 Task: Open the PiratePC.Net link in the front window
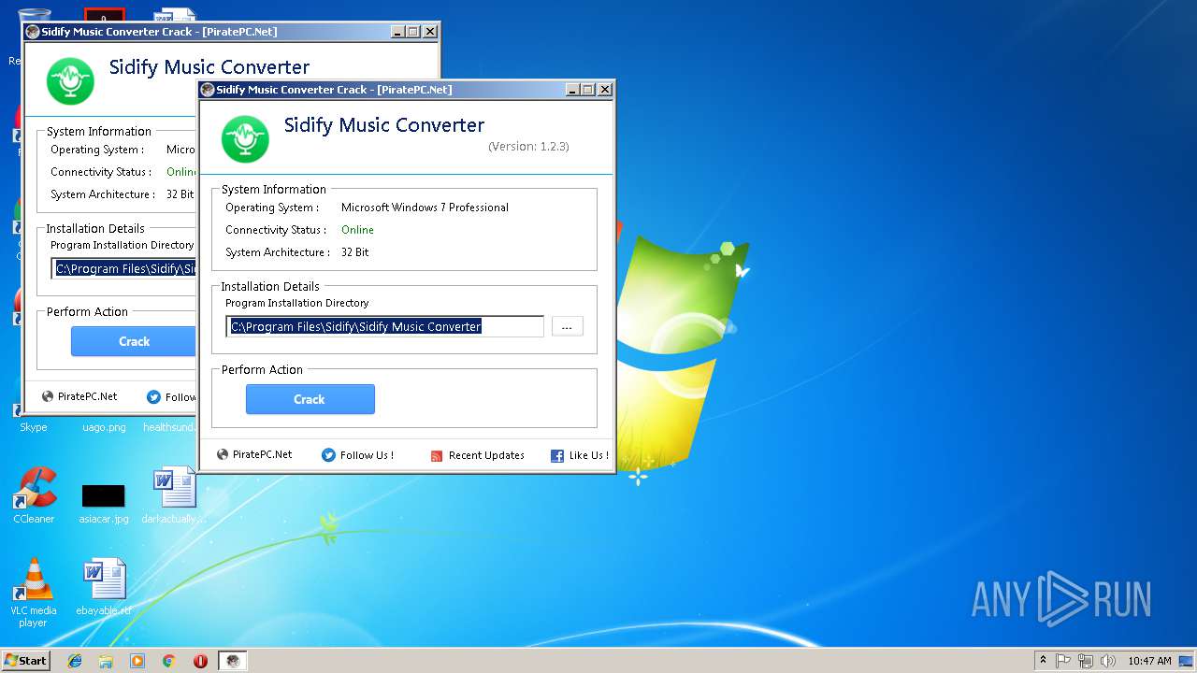tap(262, 454)
